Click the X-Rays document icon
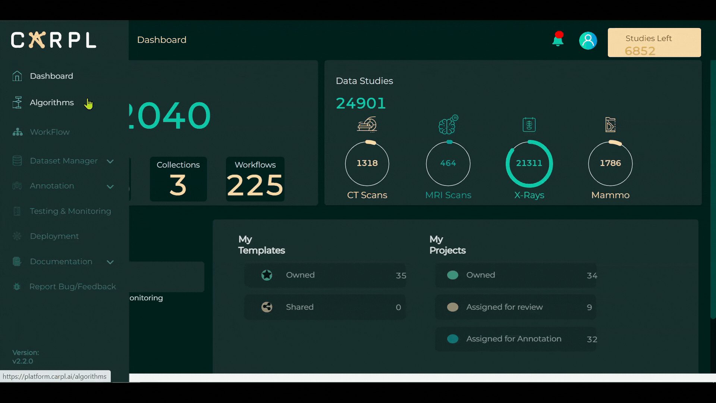 point(529,125)
